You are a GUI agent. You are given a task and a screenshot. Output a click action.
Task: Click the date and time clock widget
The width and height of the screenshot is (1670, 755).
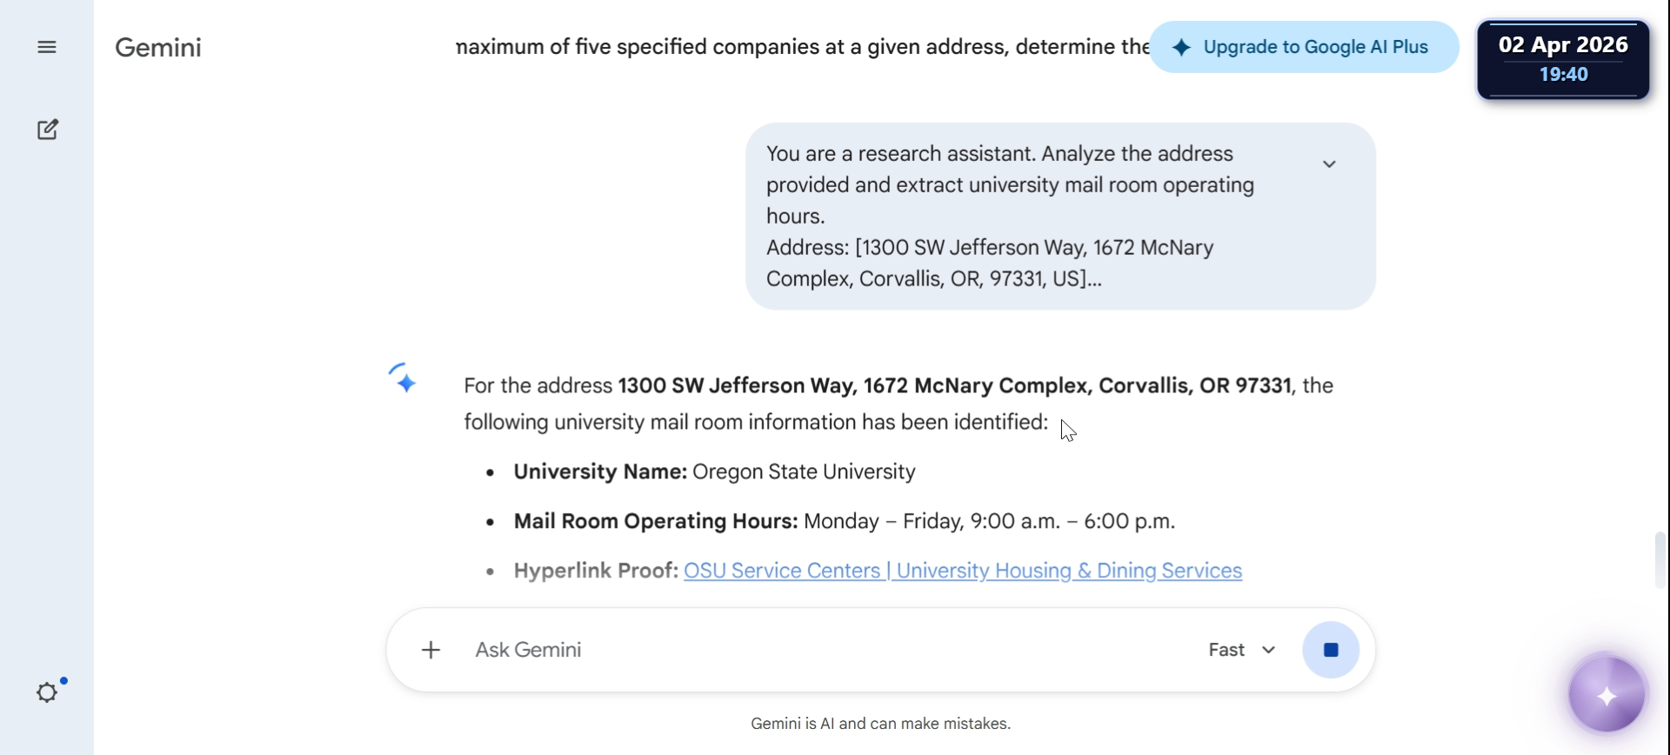pos(1563,59)
